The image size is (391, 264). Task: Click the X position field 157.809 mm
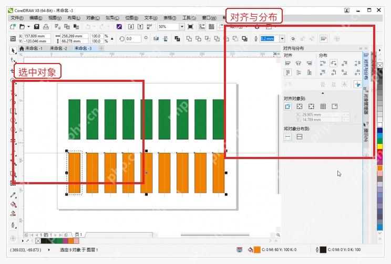point(37,36)
